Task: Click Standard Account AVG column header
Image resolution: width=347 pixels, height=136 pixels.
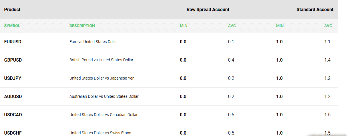Action: click(328, 26)
